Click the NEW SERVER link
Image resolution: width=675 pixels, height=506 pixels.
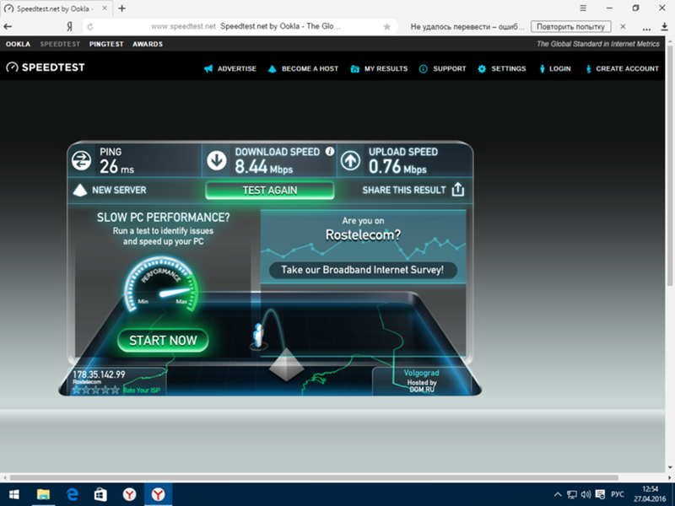pyautogui.click(x=119, y=191)
